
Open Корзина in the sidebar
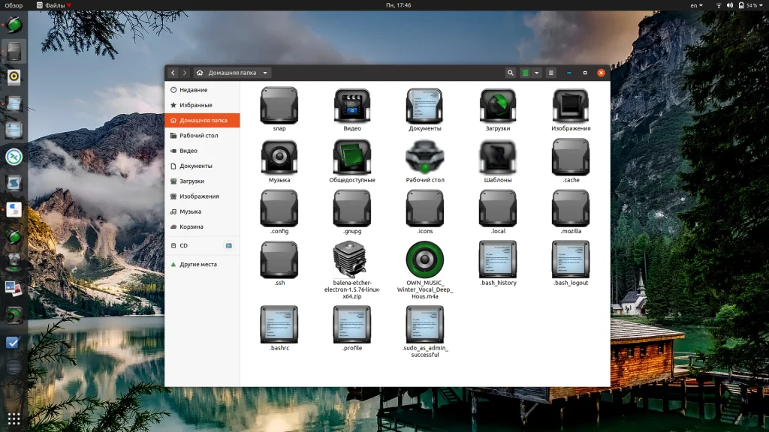191,226
